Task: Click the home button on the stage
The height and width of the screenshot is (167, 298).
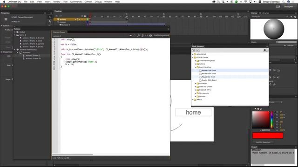Action: pos(193,112)
